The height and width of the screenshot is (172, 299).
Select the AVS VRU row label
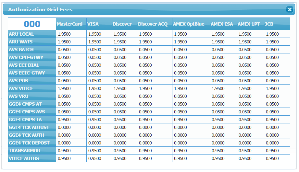32,97
